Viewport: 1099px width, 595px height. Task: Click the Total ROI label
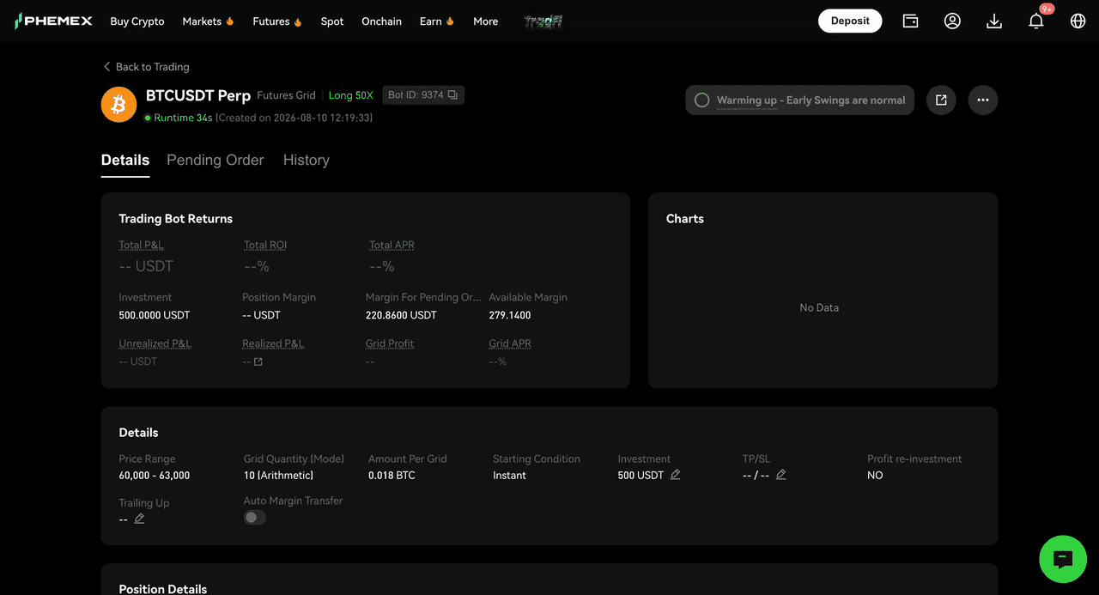(x=265, y=246)
